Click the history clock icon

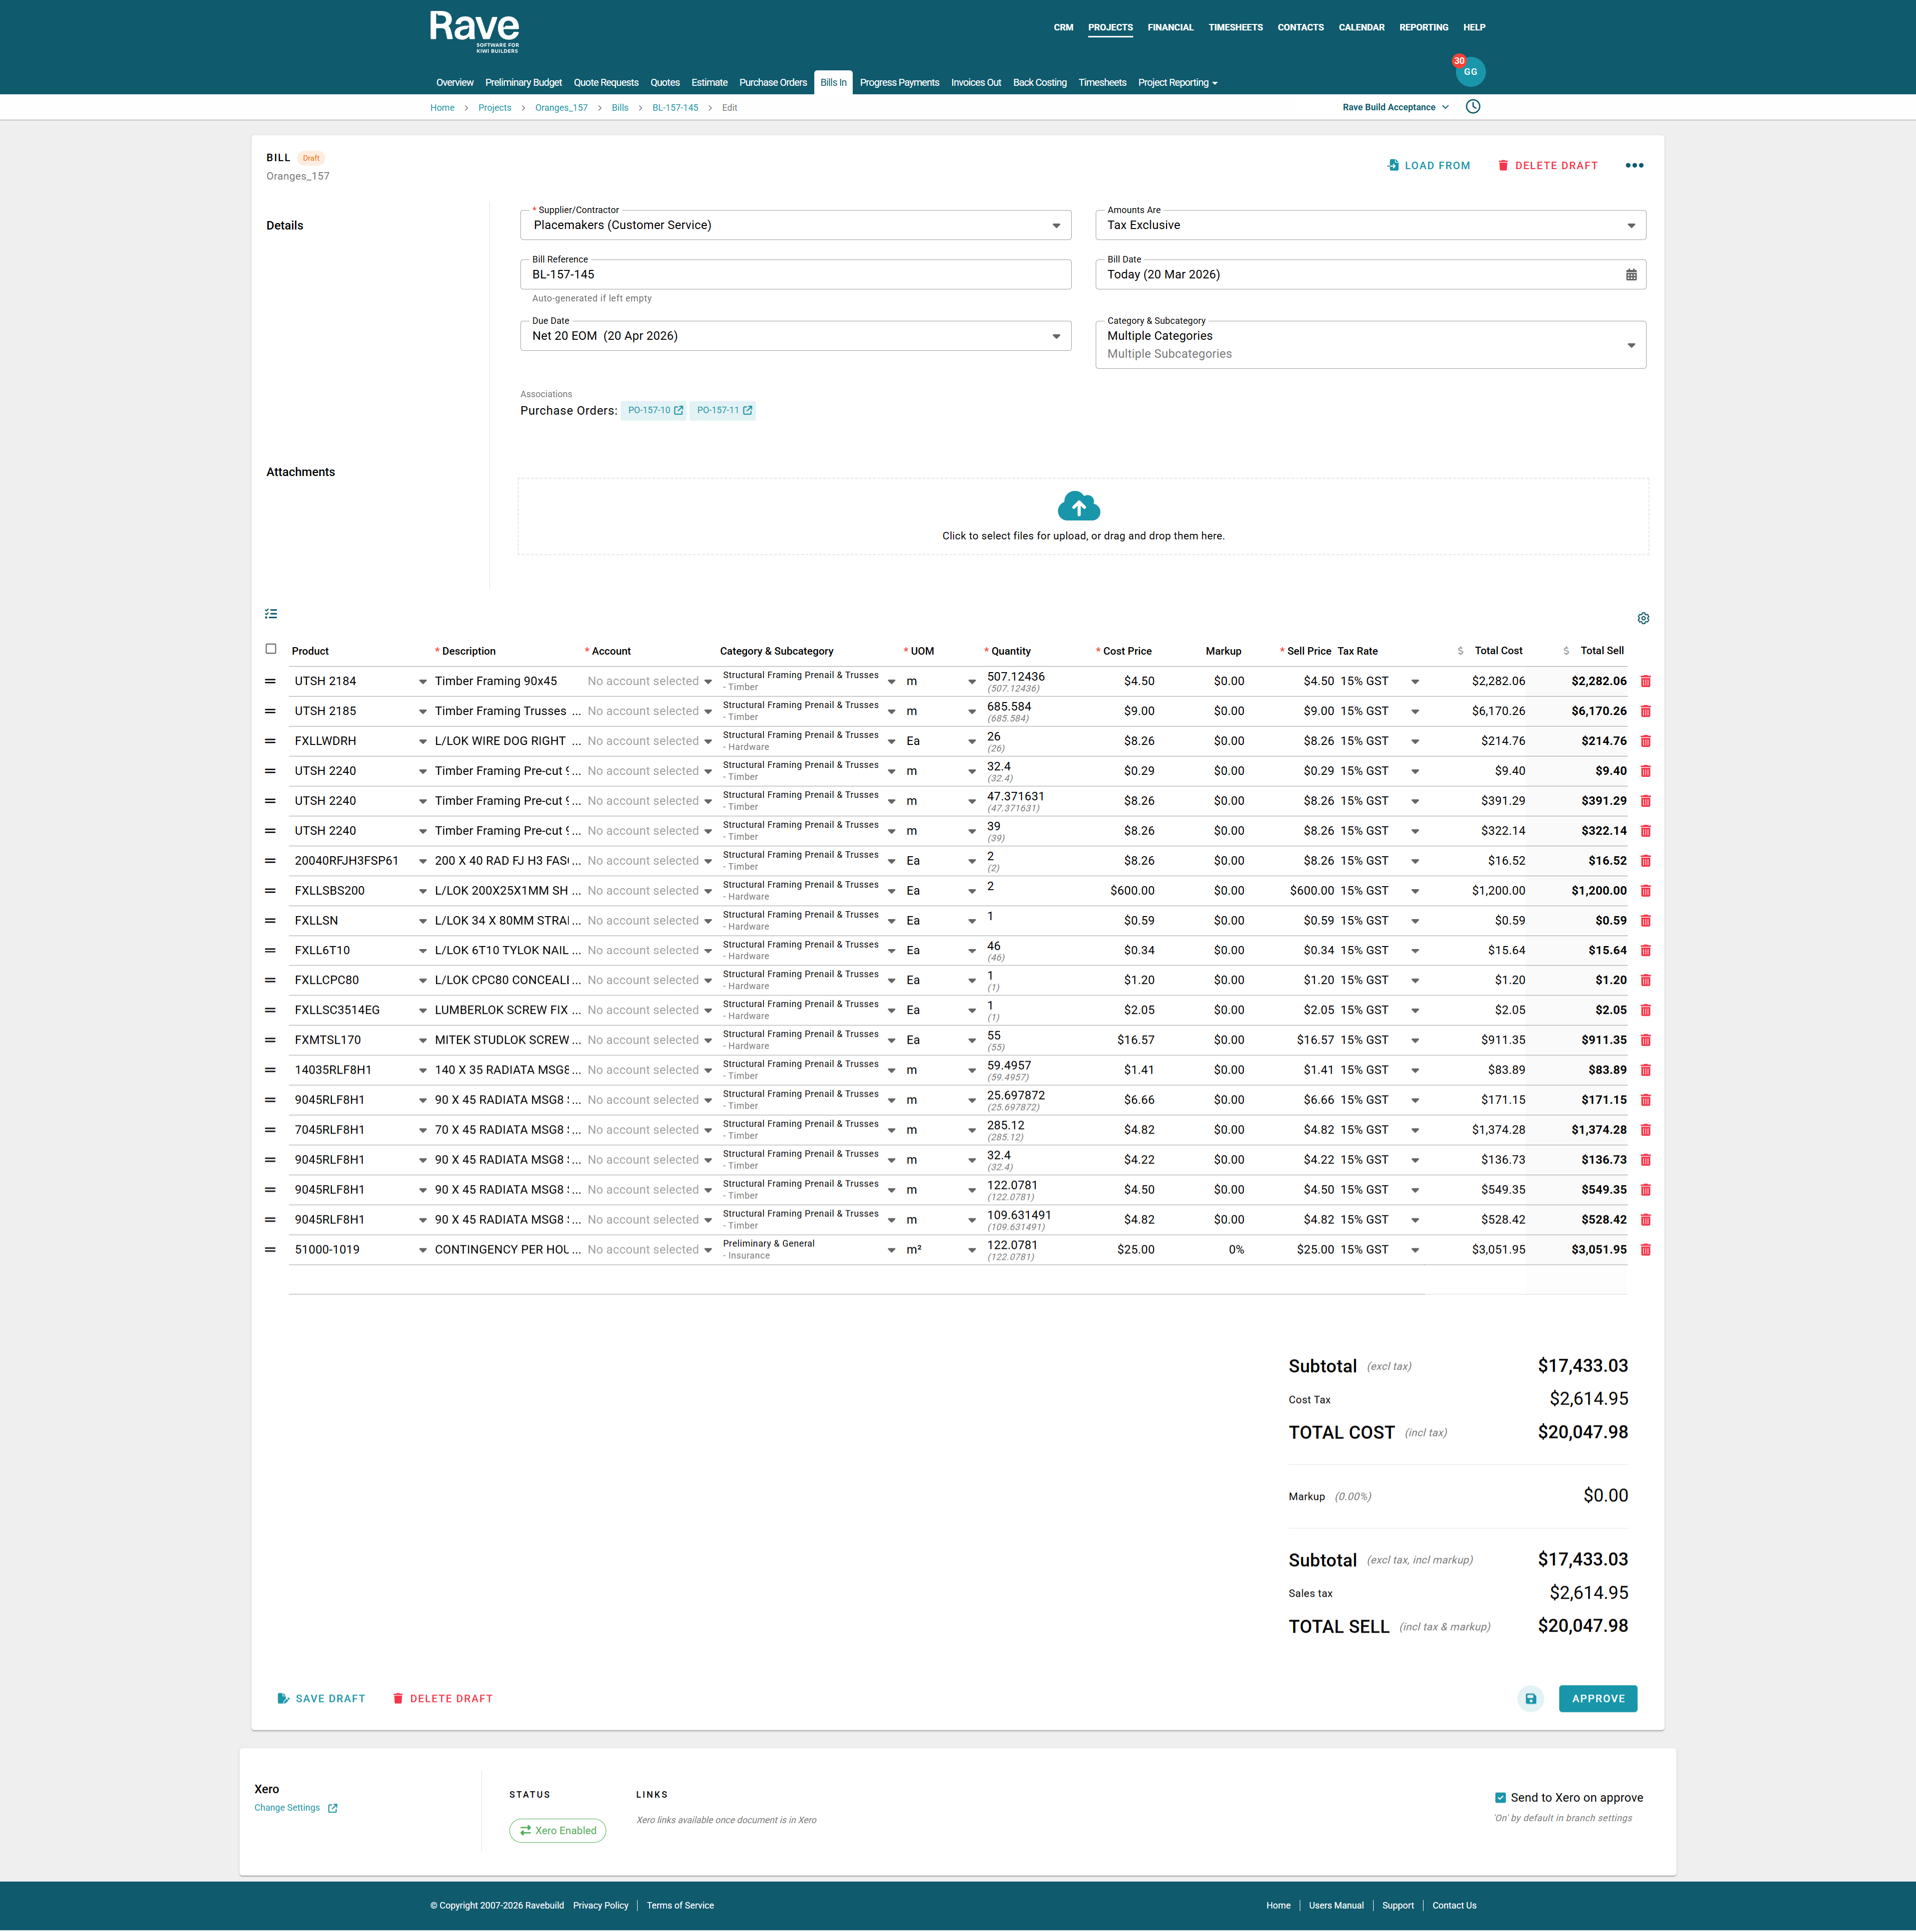1472,107
